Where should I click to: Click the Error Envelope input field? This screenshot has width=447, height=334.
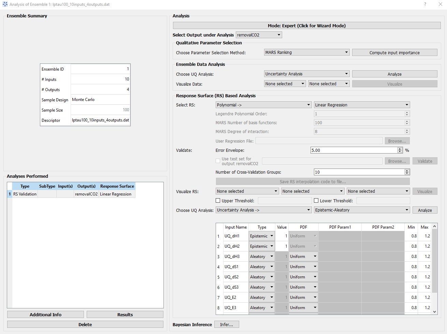[354, 150]
